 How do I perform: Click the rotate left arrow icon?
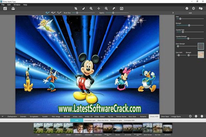(x=84, y=9)
